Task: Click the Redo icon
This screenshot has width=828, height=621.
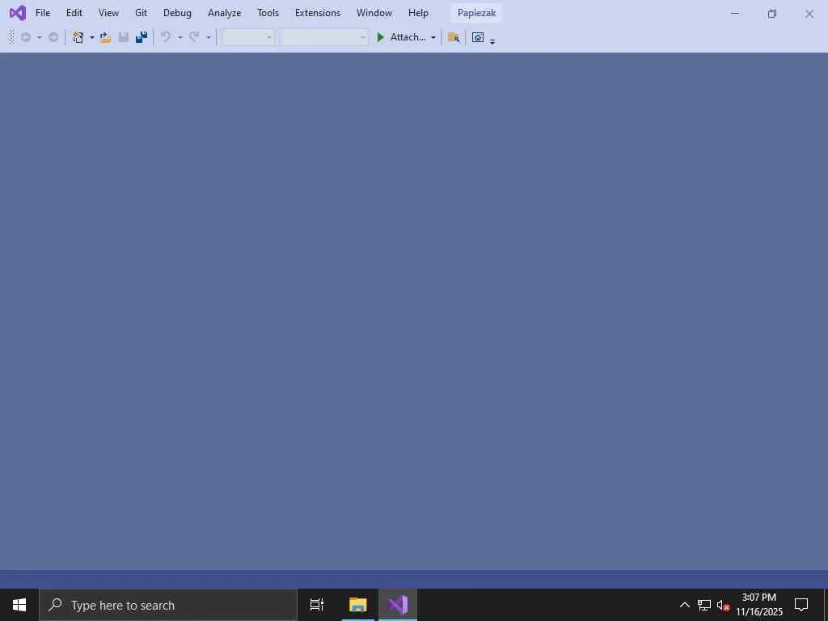Action: pos(194,37)
